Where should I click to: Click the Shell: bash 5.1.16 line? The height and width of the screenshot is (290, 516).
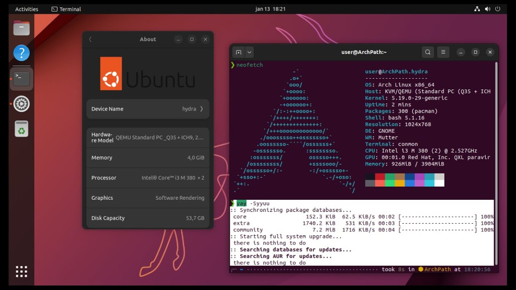[395, 118]
